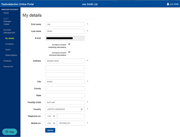Open Telephone no. country code dropdown
180x137 pixels.
point(51,116)
